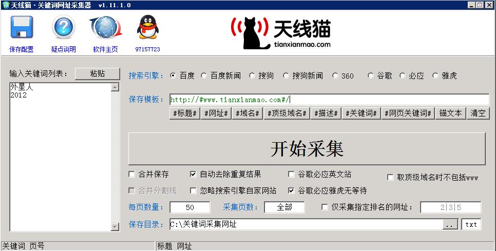This screenshot has height=251, width=496.
Task: Select the 360 search engine radio
Action: [x=335, y=75]
